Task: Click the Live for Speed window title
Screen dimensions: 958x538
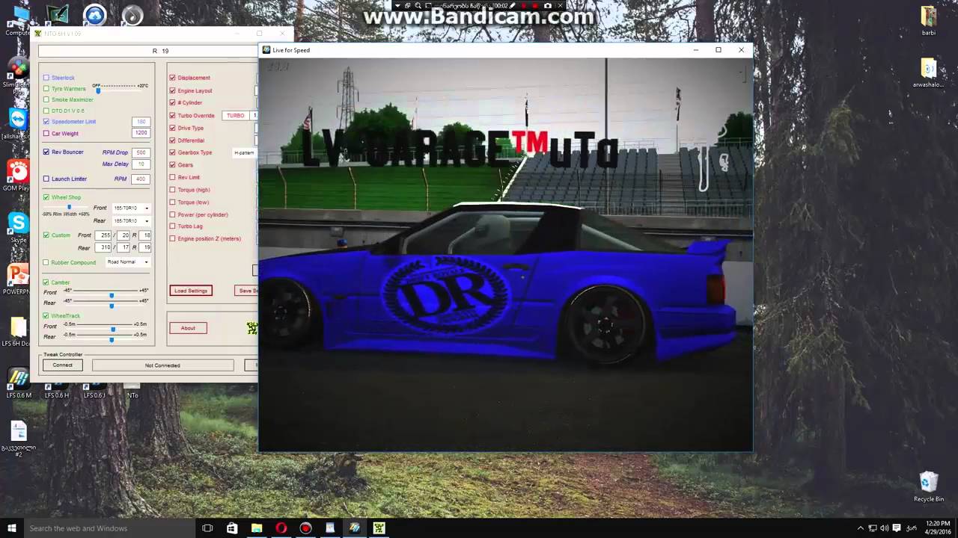Action: (291, 50)
